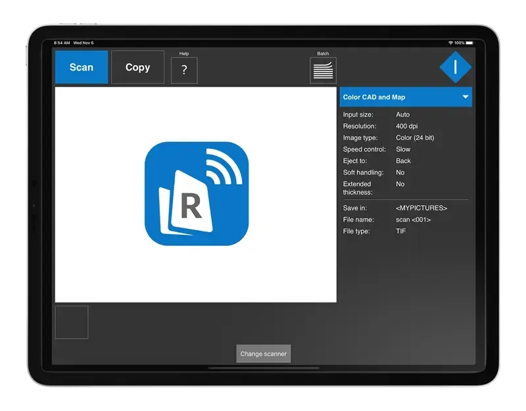This screenshot has height=411, width=526.
Task: Change the Save in <MYPICTURES> location
Action: [421, 208]
